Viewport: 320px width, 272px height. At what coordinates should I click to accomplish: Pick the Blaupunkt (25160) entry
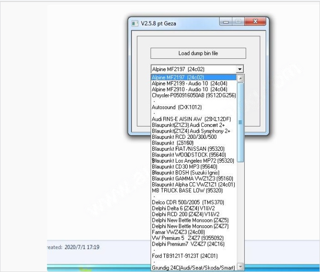click(194, 143)
